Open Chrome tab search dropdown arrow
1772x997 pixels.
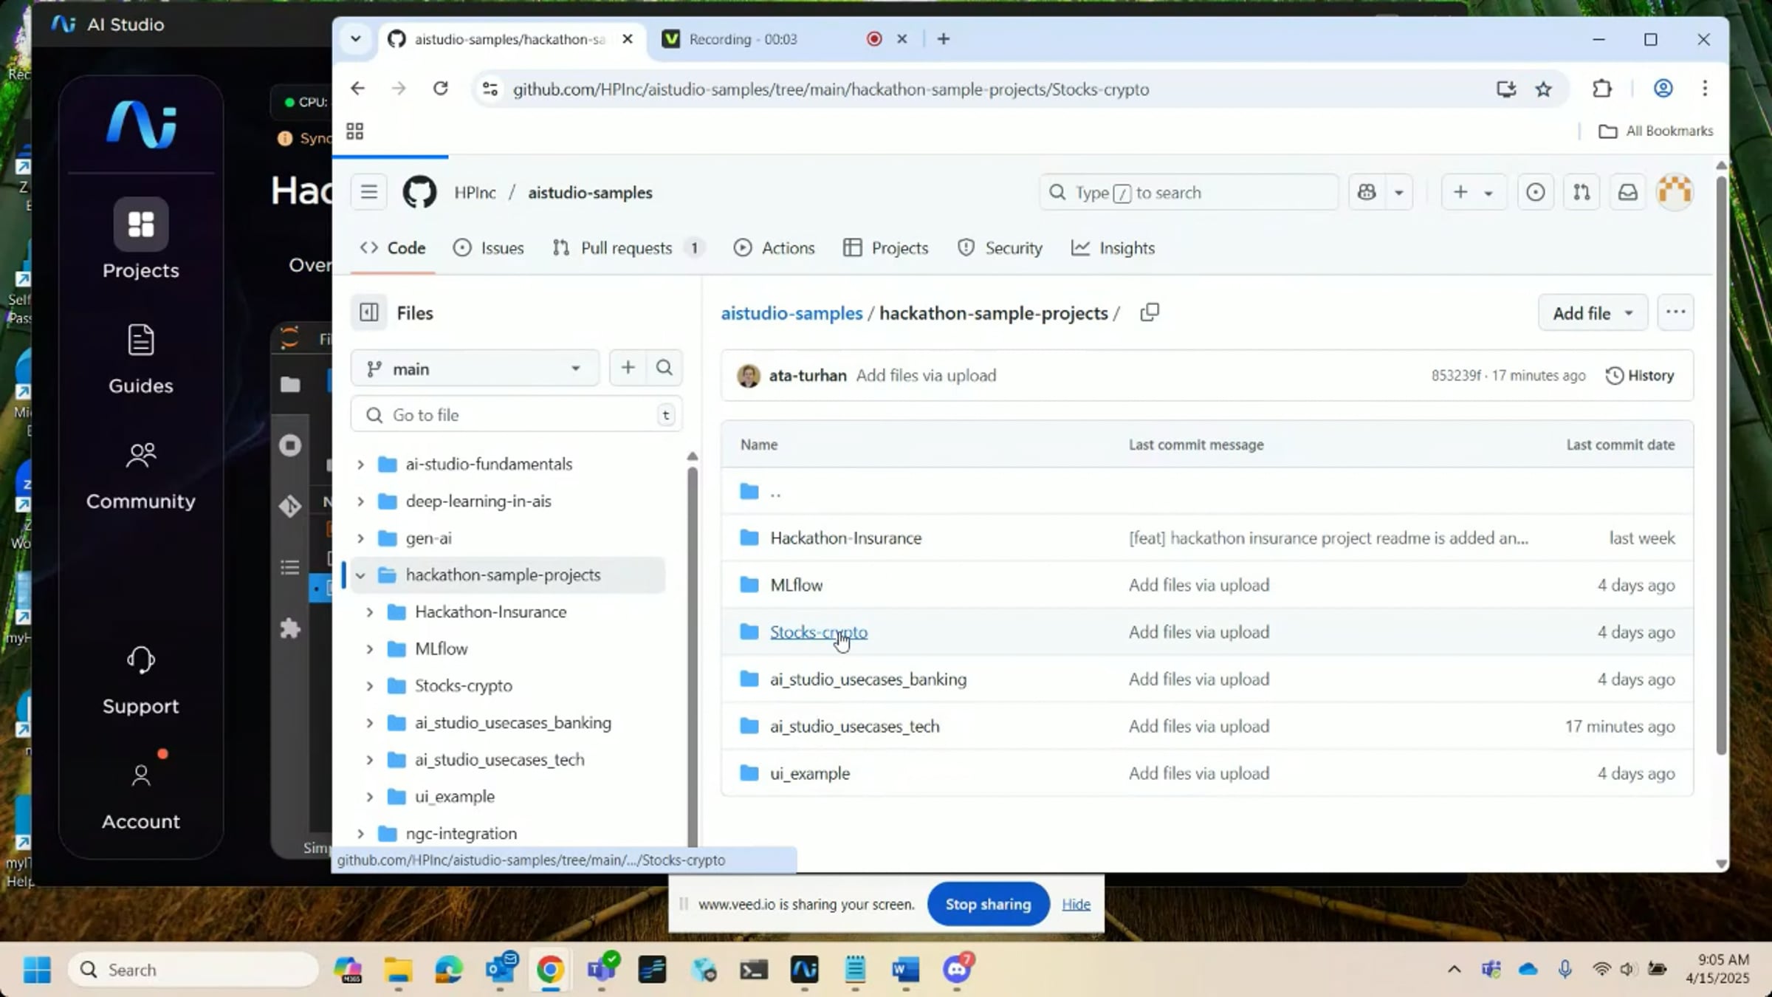point(355,39)
